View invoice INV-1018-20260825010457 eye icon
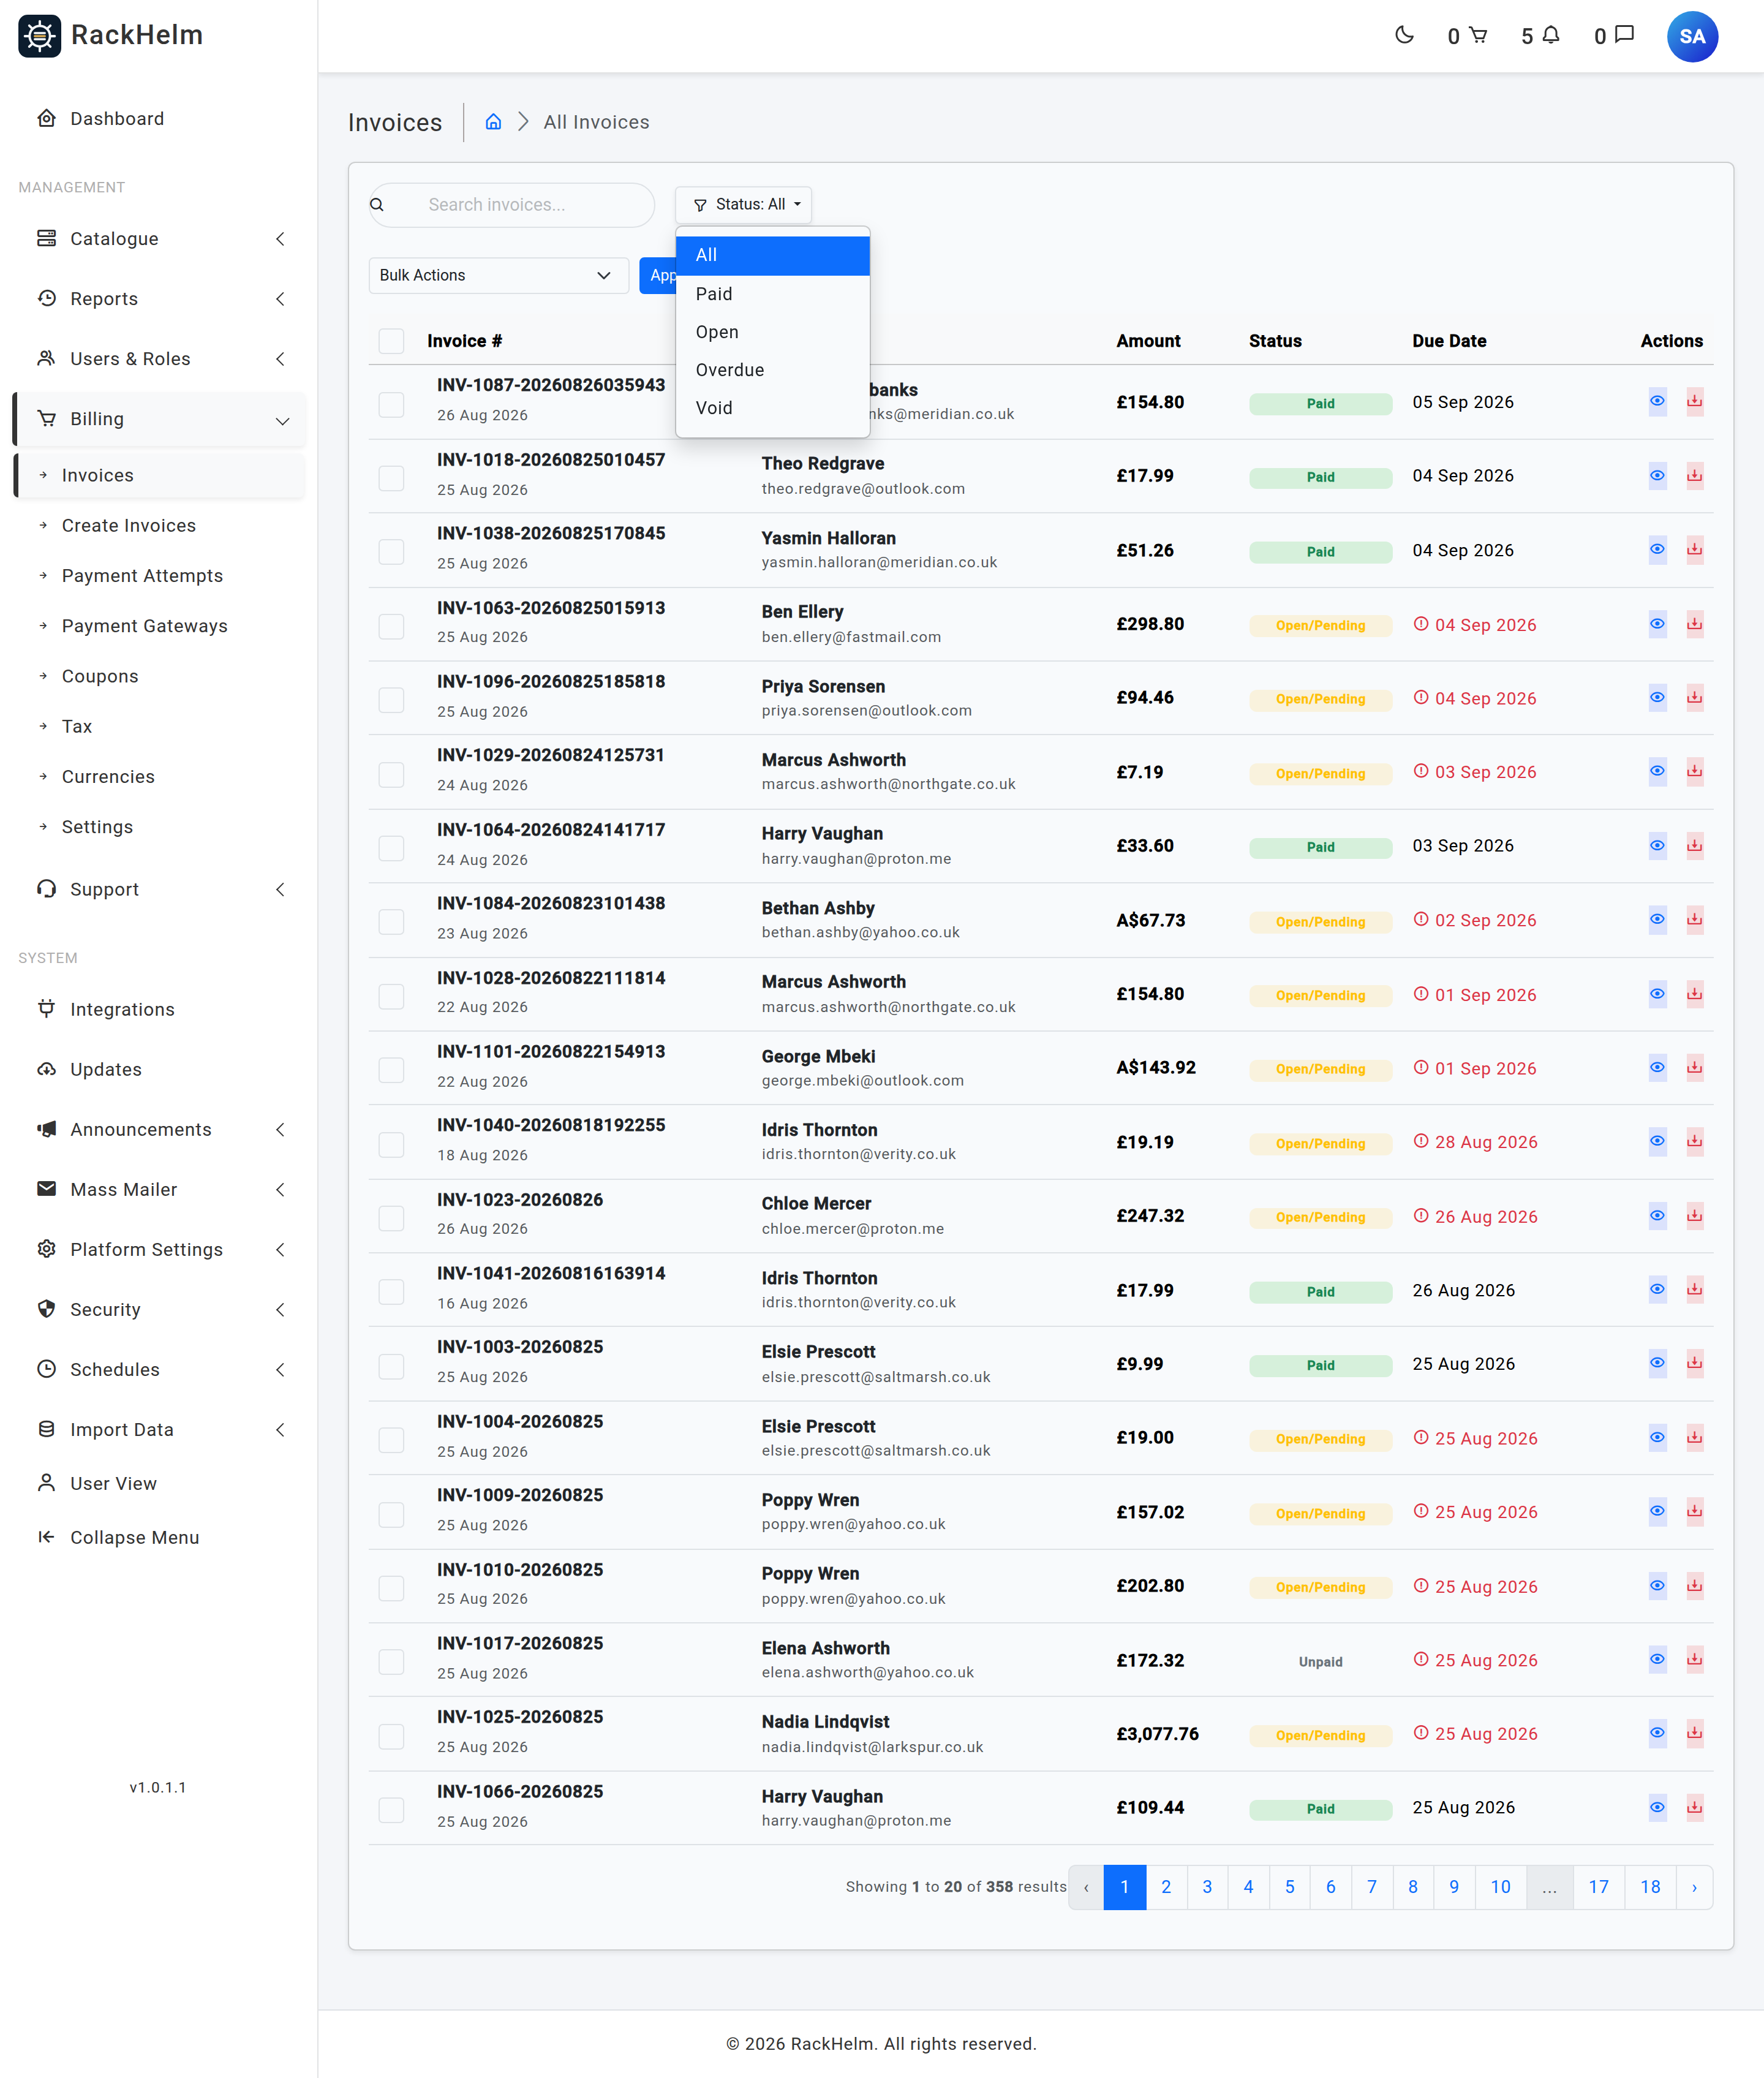The width and height of the screenshot is (1764, 2078). pyautogui.click(x=1657, y=476)
